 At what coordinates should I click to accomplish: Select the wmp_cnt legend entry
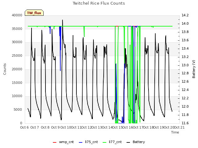point(63,142)
